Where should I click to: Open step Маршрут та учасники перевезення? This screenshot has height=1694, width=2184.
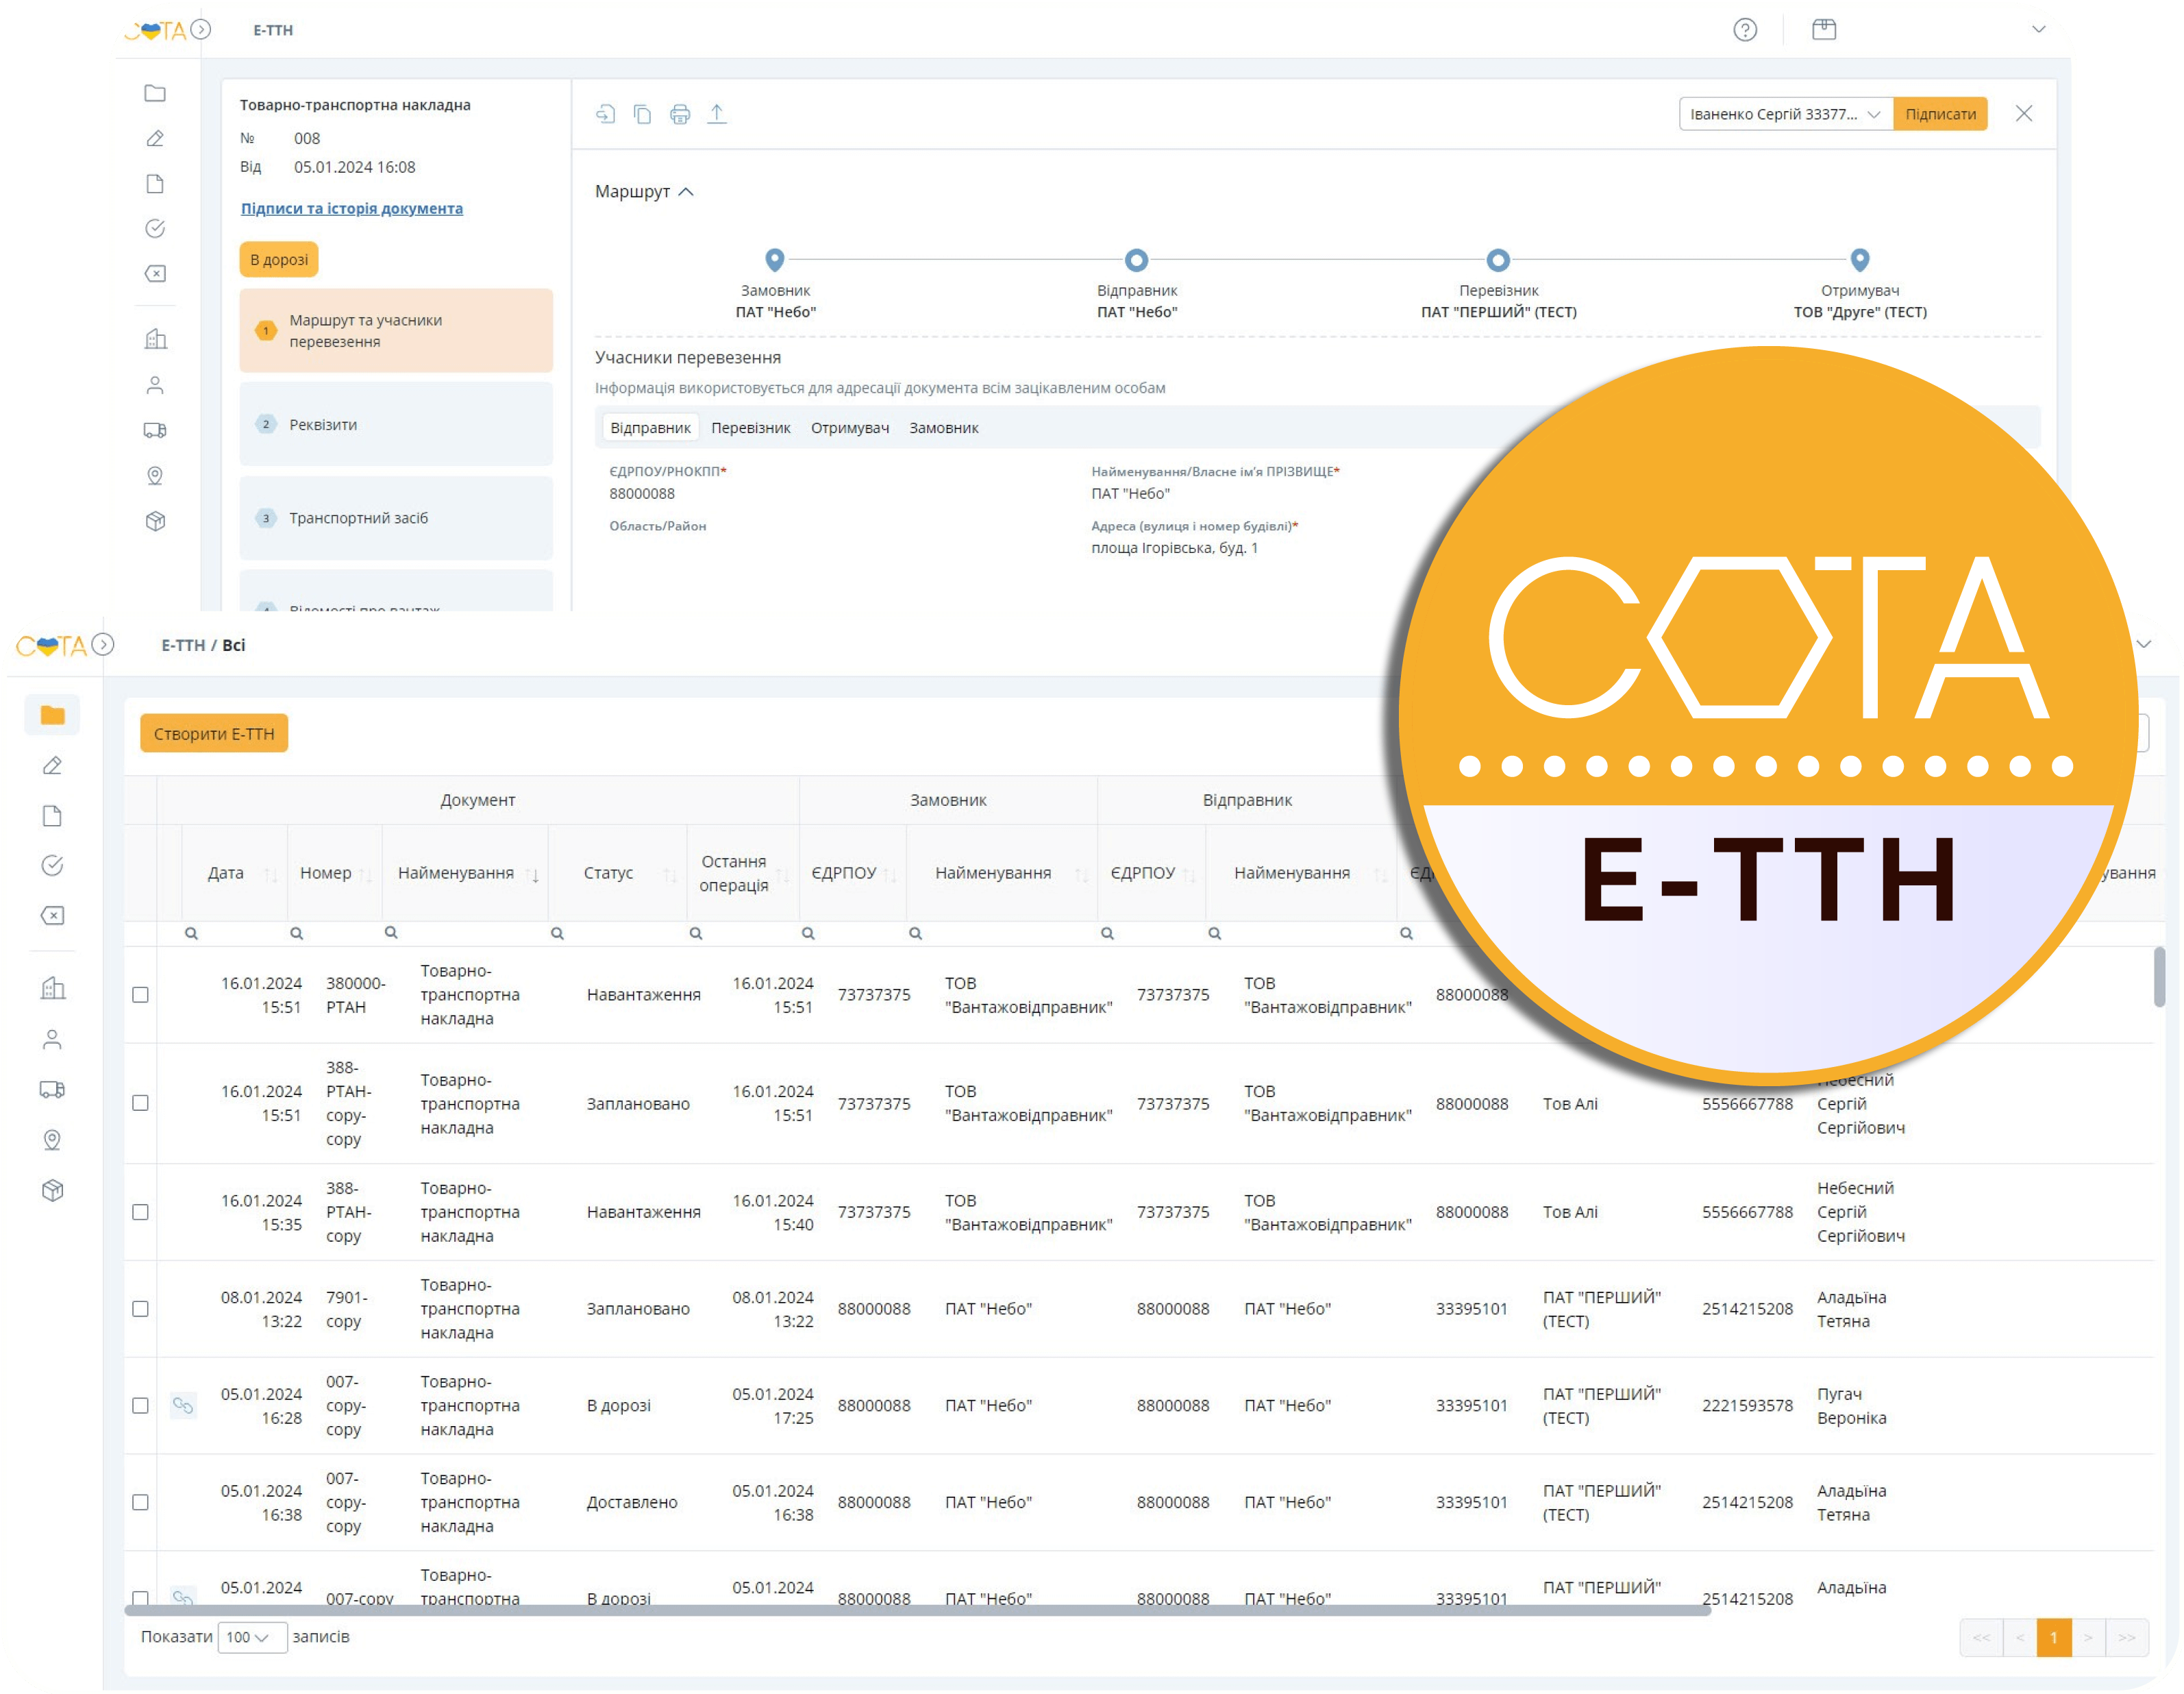[x=396, y=331]
